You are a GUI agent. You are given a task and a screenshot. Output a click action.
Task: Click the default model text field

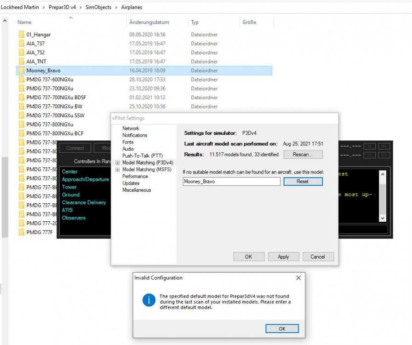pos(231,182)
